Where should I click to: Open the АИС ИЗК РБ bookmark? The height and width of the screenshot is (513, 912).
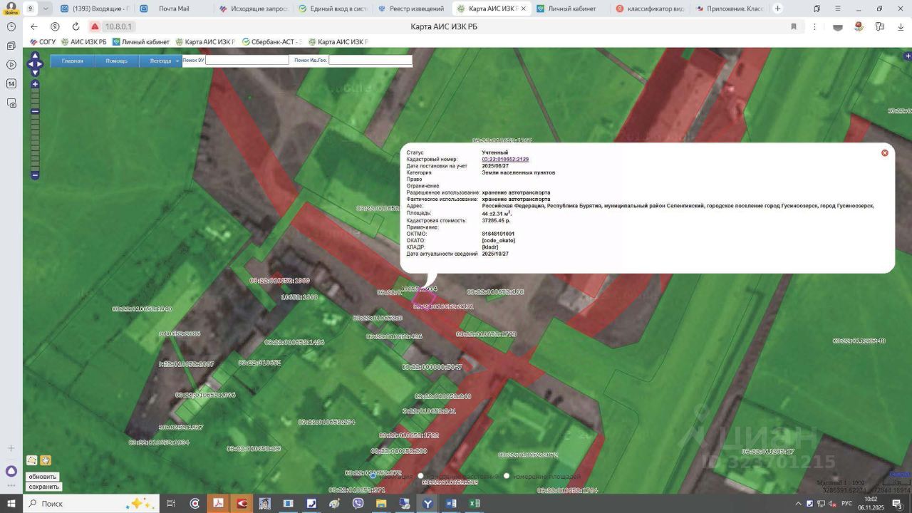tap(84, 42)
